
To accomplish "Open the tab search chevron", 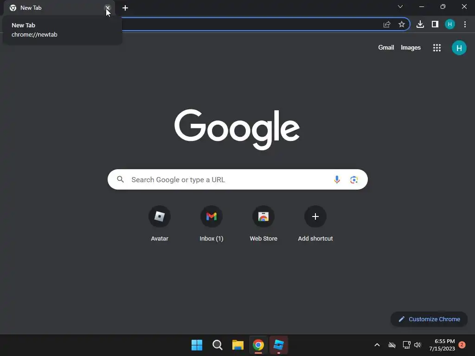I will coord(400,6).
